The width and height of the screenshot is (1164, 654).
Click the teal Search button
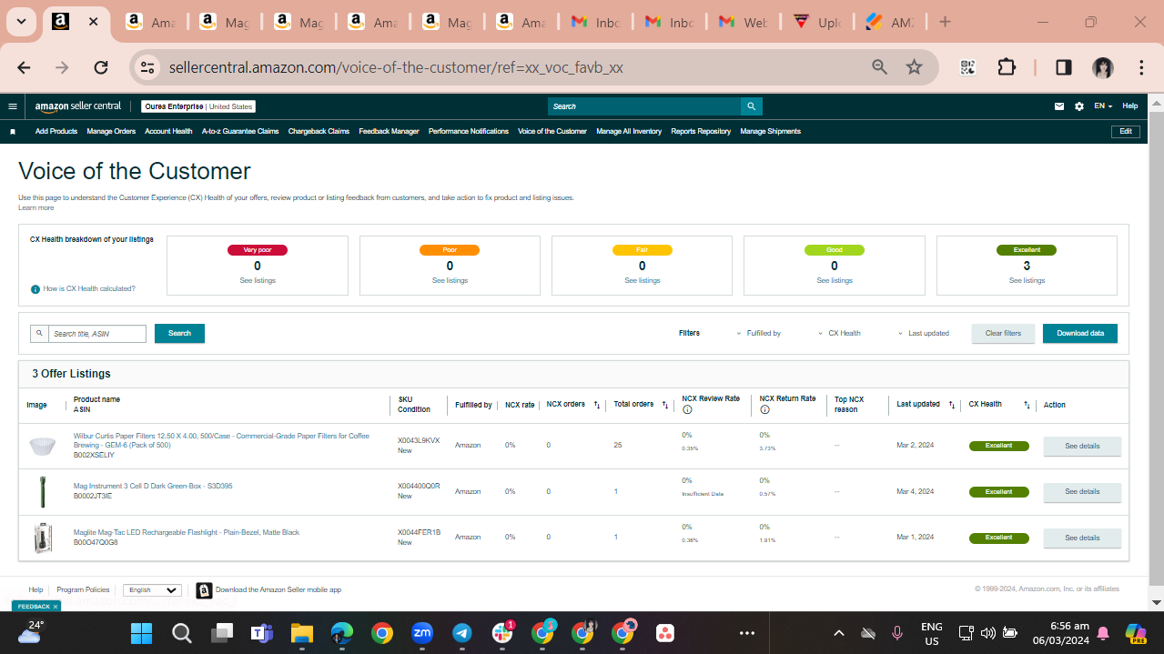tap(179, 334)
